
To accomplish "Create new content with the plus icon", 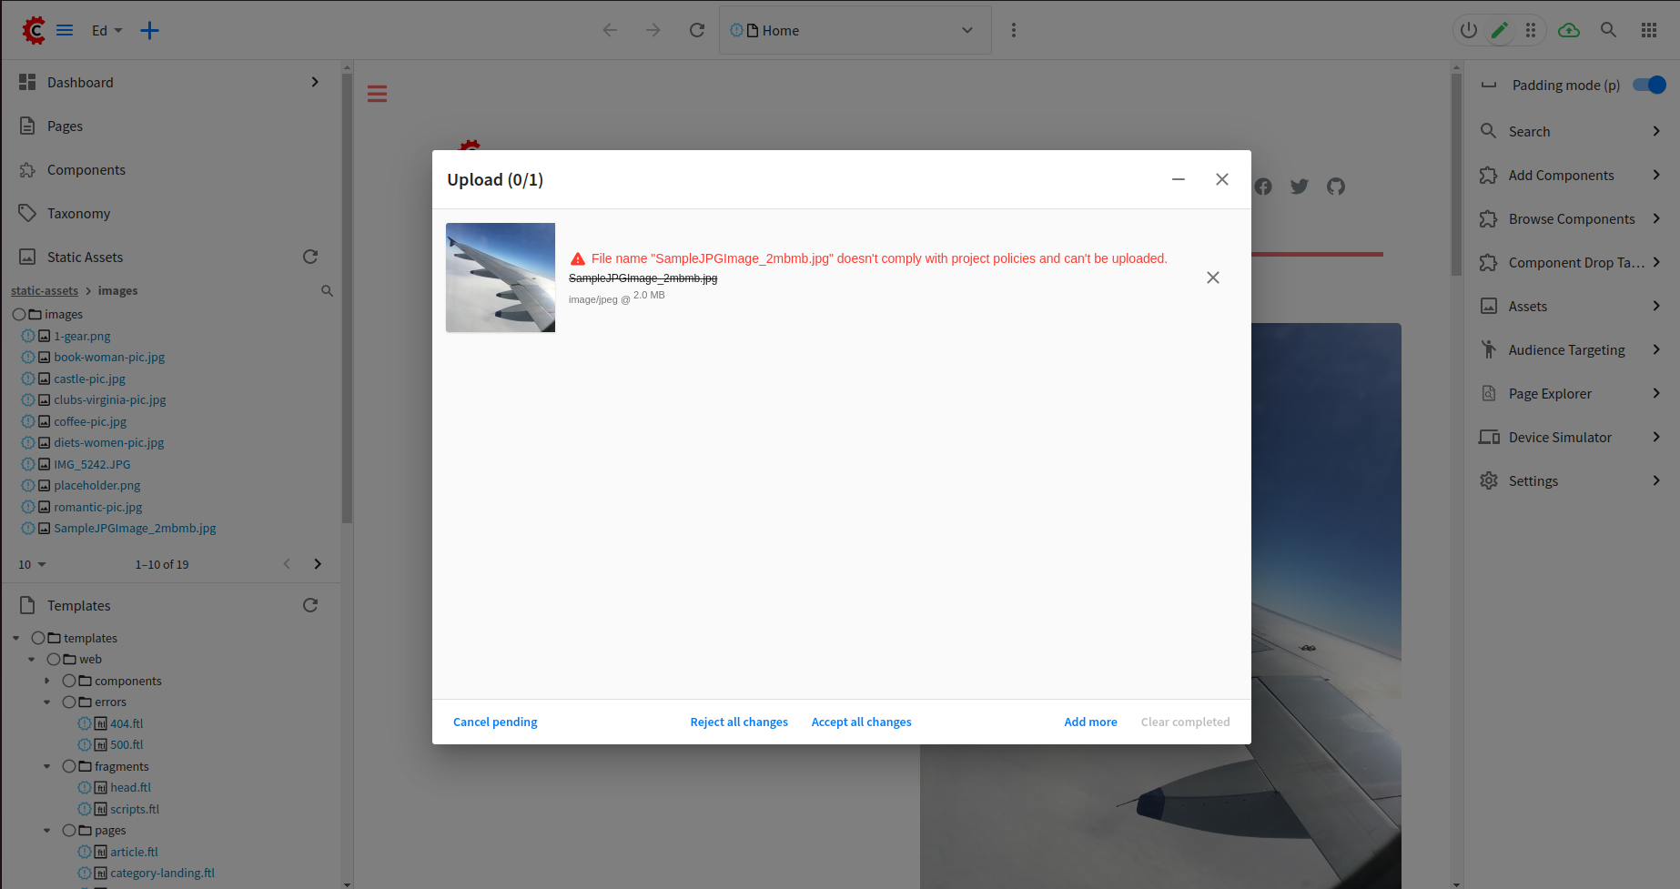I will pyautogui.click(x=149, y=30).
